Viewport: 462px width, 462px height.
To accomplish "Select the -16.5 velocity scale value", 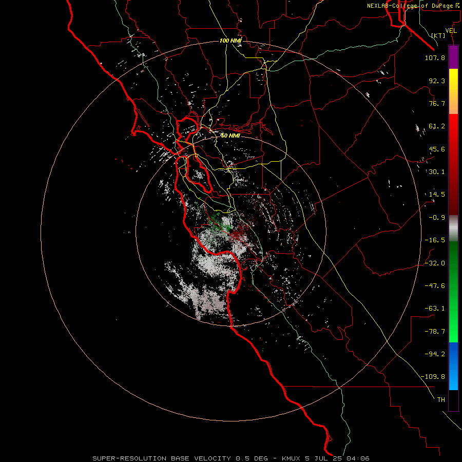I will [x=435, y=240].
